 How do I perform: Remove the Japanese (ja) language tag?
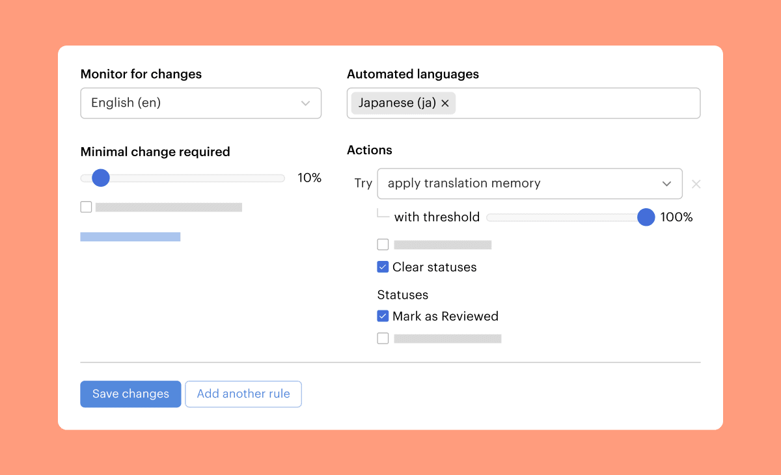pyautogui.click(x=445, y=103)
